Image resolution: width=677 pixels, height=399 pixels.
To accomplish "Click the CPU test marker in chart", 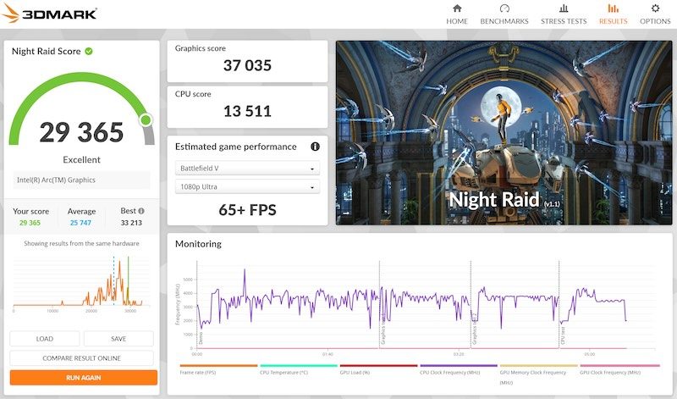I will (563, 335).
